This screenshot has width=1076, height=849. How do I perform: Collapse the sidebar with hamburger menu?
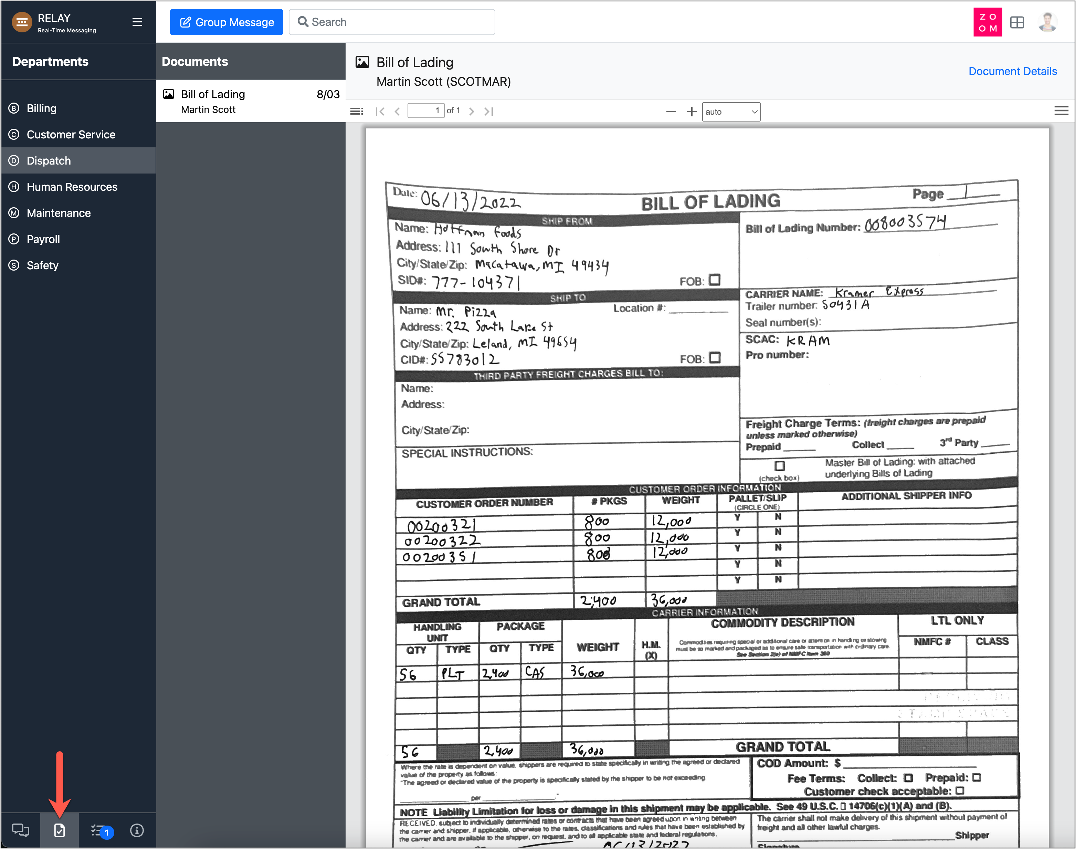137,21
